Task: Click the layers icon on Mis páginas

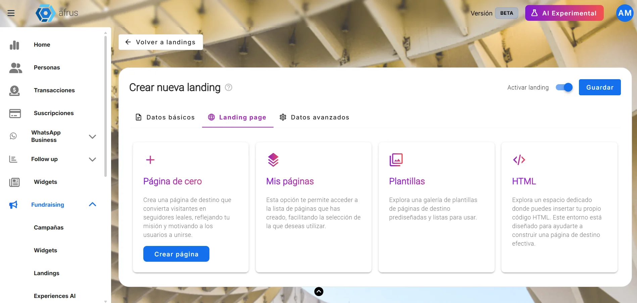Action: click(273, 160)
